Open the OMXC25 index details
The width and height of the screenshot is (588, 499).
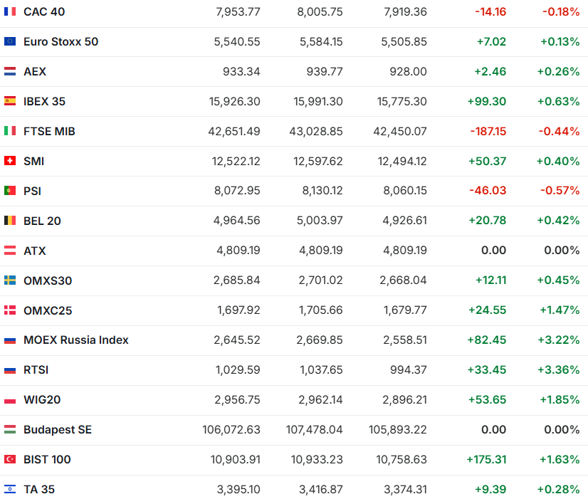pos(48,310)
